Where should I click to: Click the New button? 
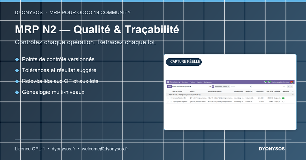click(x=169, y=87)
